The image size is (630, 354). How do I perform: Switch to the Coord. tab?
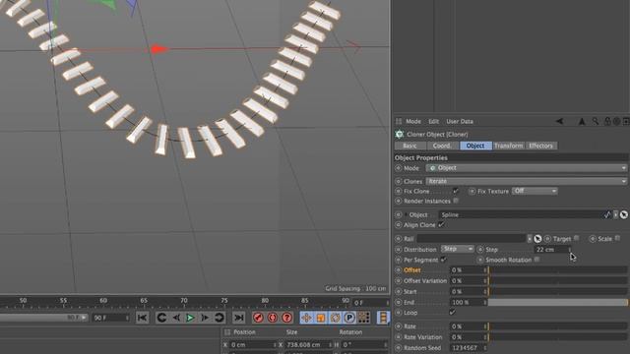[443, 146]
